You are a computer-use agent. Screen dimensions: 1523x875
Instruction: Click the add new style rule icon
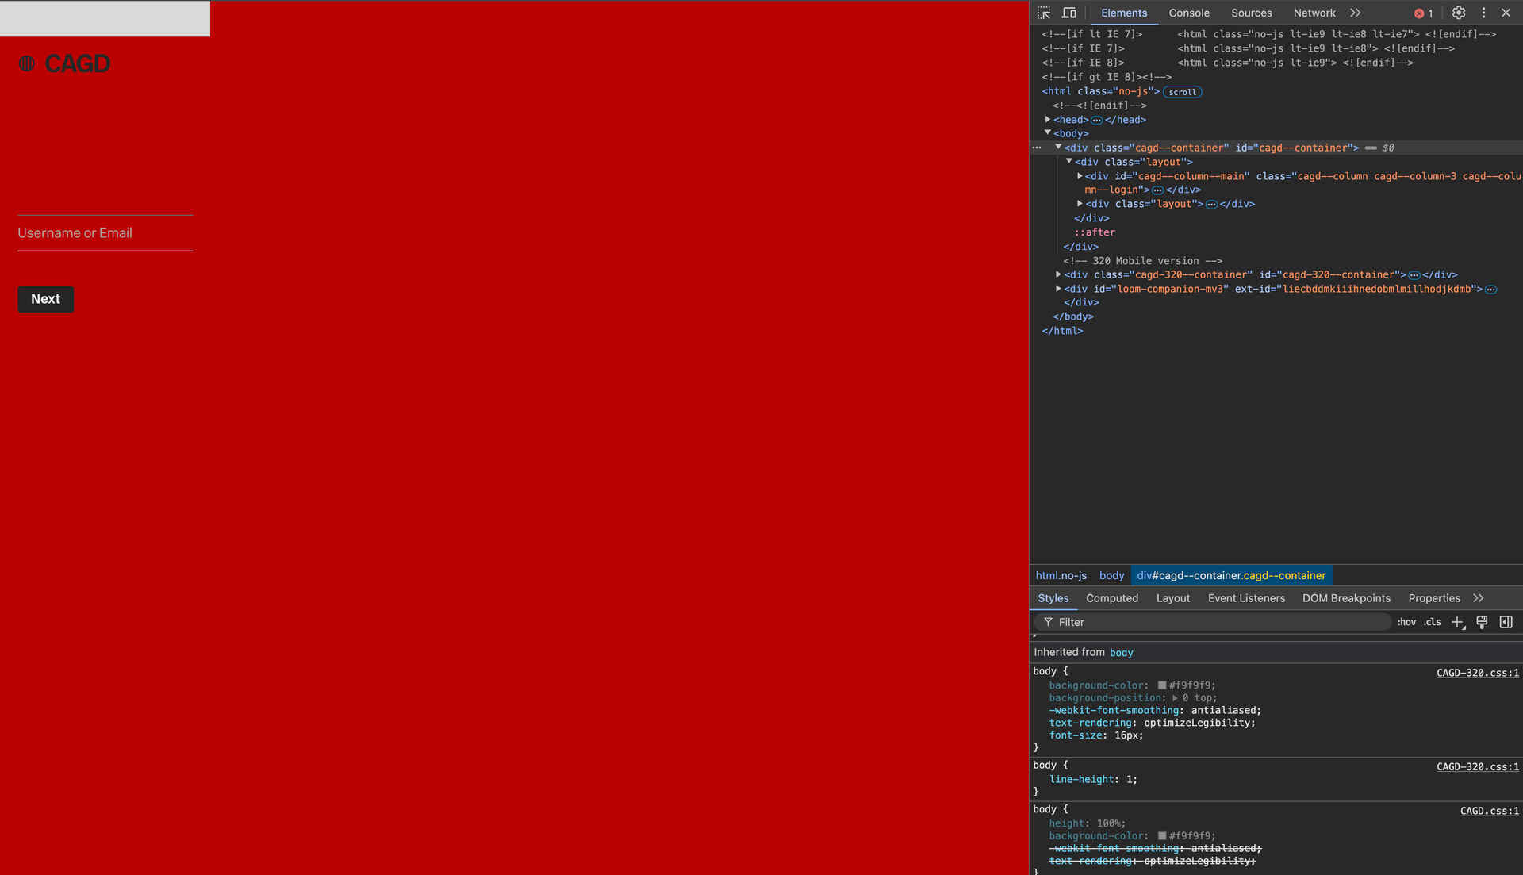click(x=1457, y=622)
